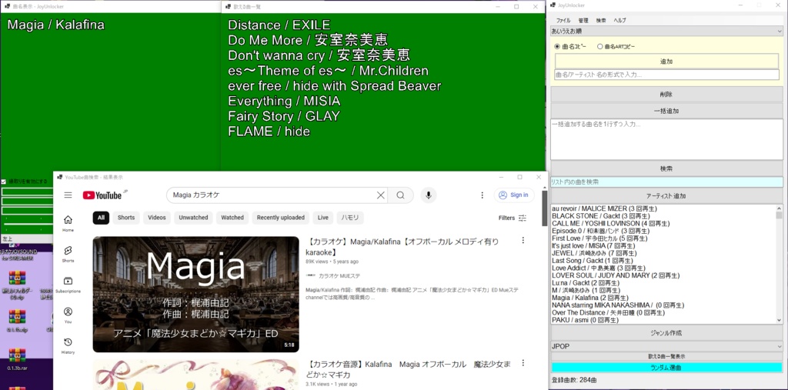Open the ファイル menu
The width and height of the screenshot is (788, 390).
click(x=563, y=21)
